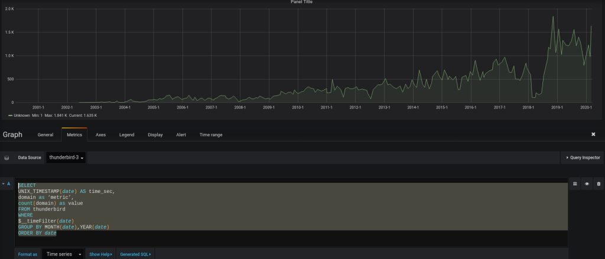Close the panel editor with X
This screenshot has width=605, height=259.
(593, 135)
